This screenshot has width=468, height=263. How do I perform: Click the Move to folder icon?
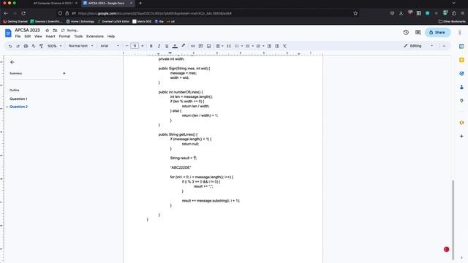click(55, 31)
